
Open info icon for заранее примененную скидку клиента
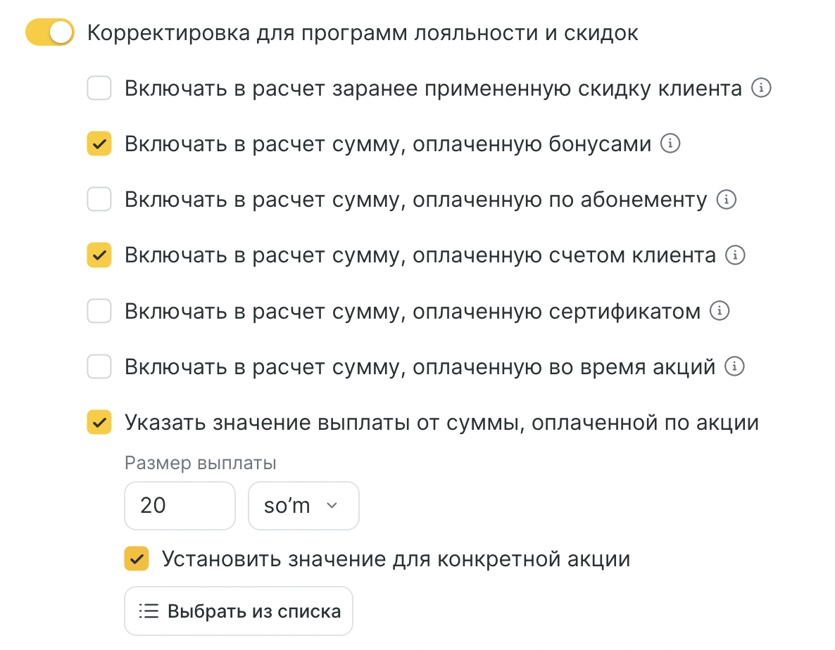tap(762, 89)
